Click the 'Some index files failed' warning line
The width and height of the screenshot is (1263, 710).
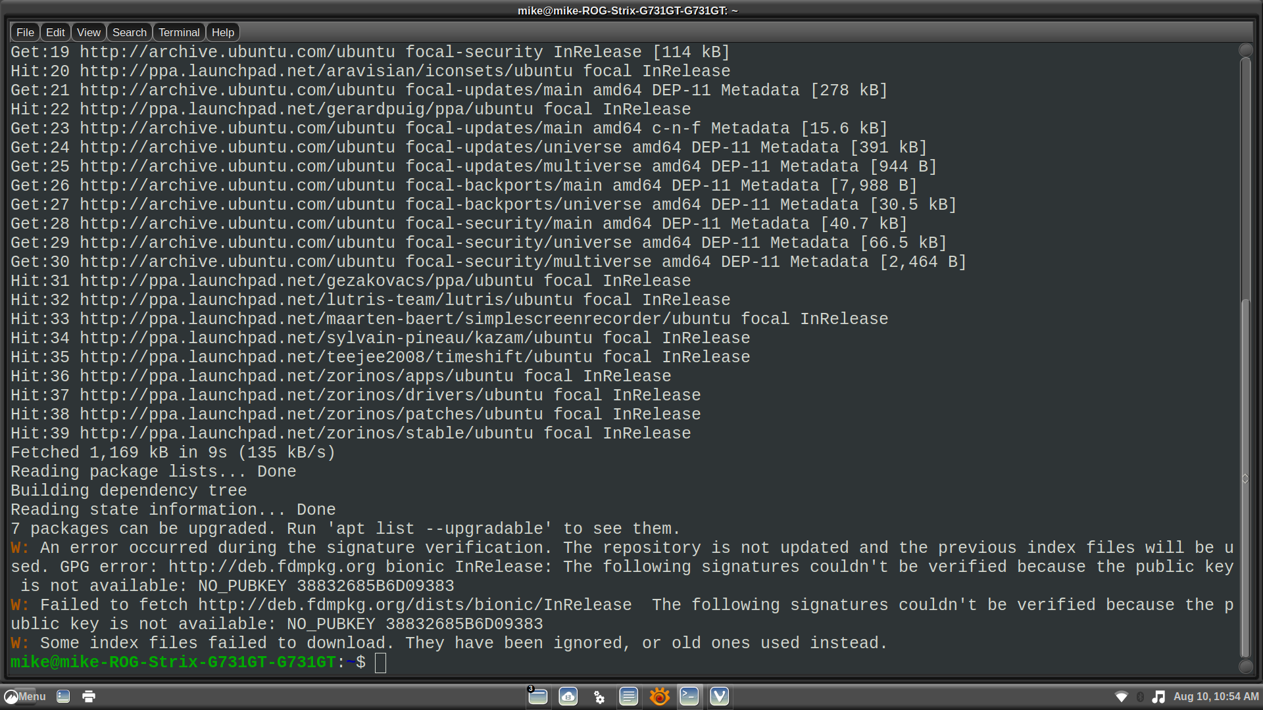[x=449, y=643]
